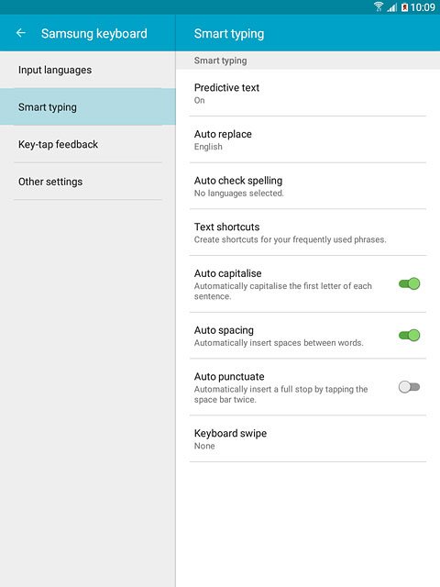This screenshot has width=440, height=587.
Task: Tap the back arrow beside Samsung keyboard
Action: 21,33
